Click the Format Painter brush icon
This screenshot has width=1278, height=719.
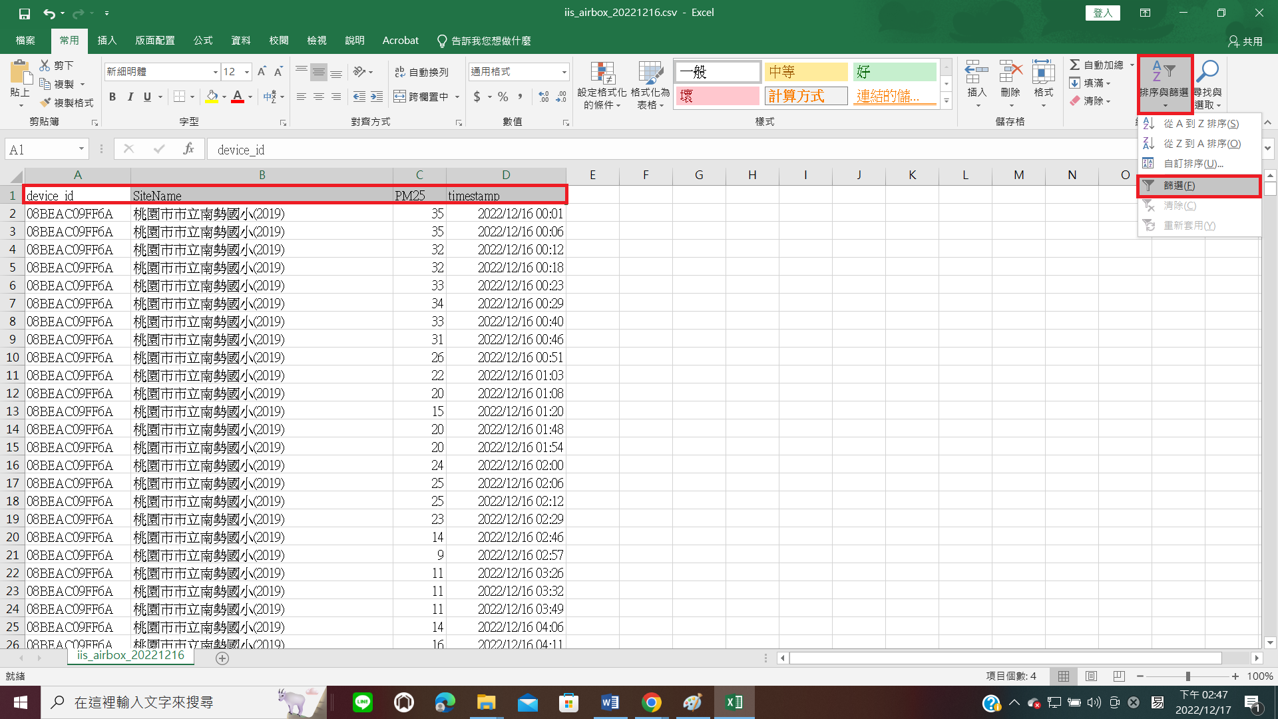(45, 103)
